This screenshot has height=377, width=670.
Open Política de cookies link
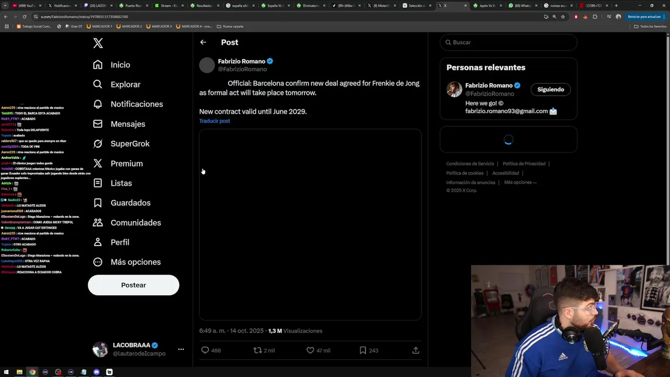pyautogui.click(x=465, y=173)
